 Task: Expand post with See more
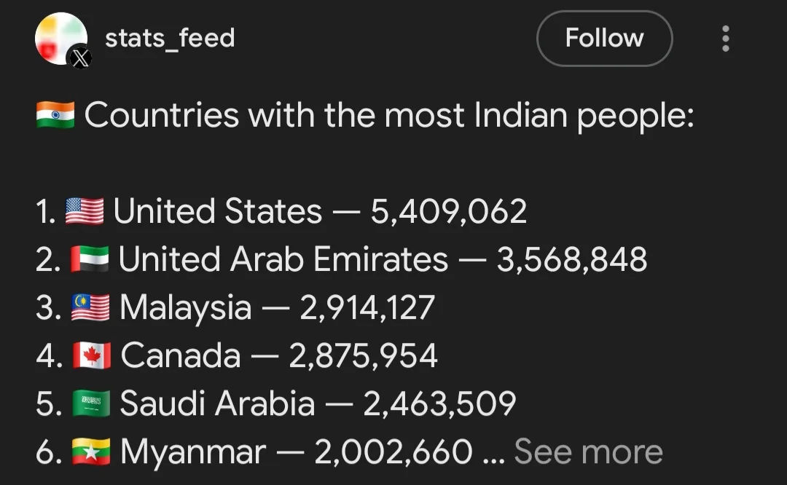coord(588,452)
